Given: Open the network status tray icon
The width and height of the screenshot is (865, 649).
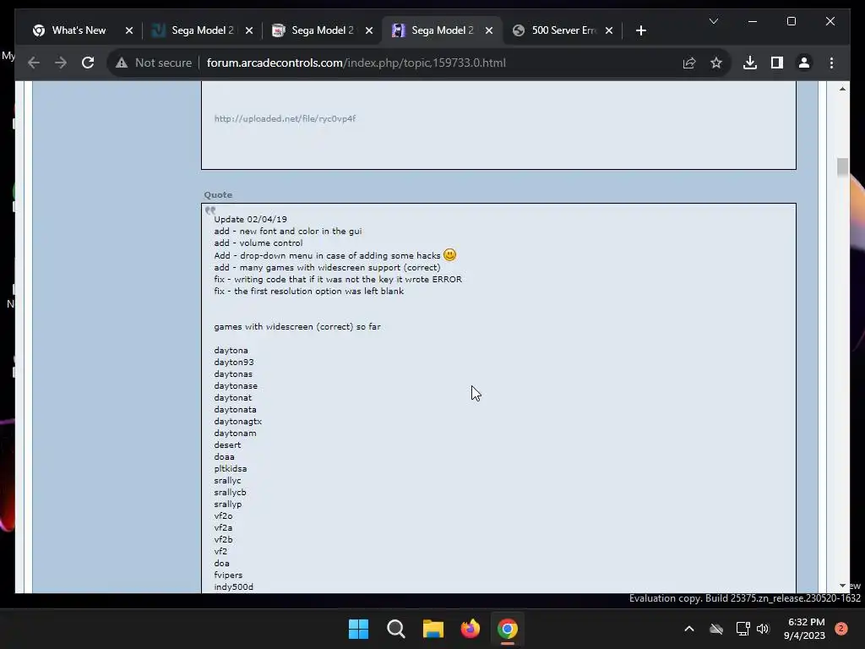Looking at the screenshot, I should pyautogui.click(x=743, y=629).
